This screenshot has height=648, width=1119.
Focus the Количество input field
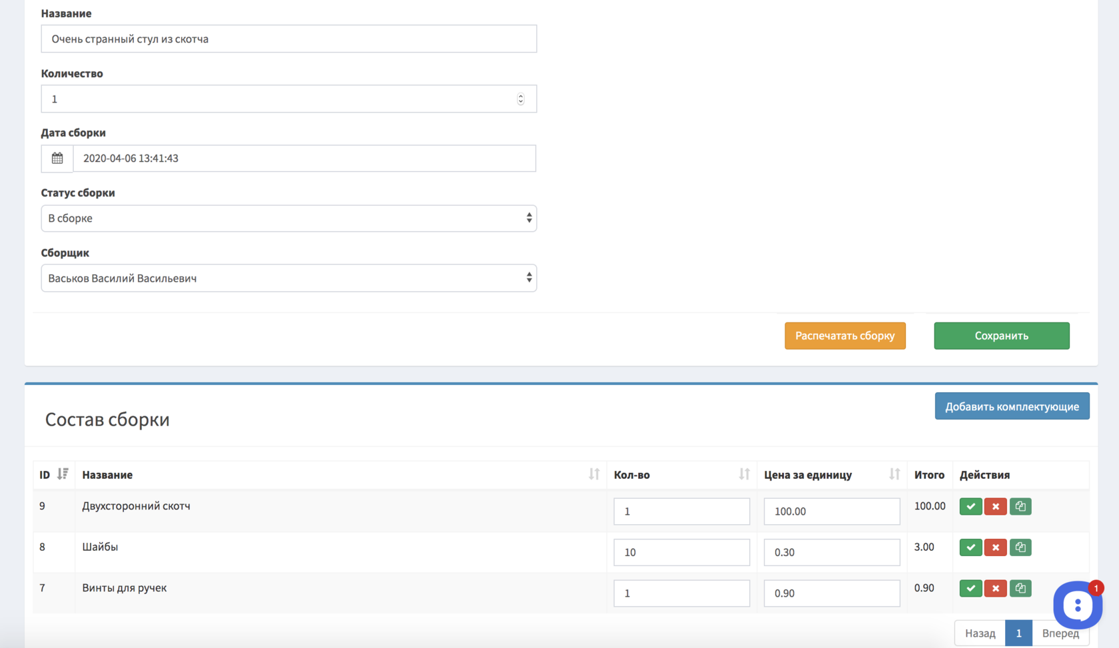tap(289, 99)
